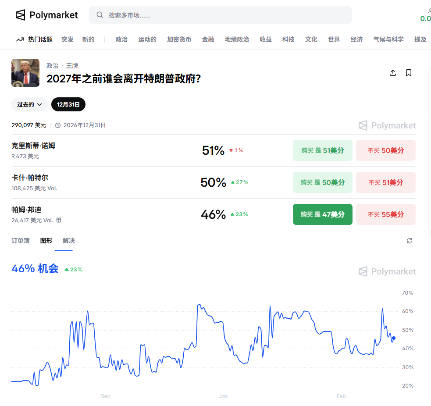
Task: Click the blue endpoint dot on the chart
Action: pos(394,338)
